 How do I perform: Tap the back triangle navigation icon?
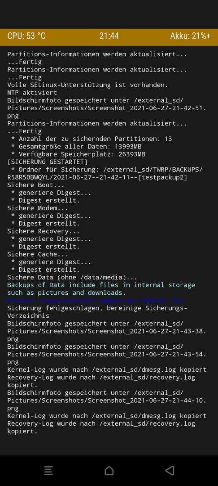[x=170, y=471]
